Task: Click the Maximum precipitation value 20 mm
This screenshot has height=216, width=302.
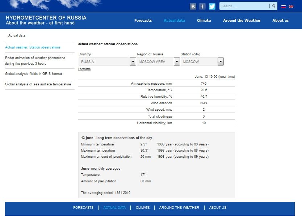Action: pos(146,157)
